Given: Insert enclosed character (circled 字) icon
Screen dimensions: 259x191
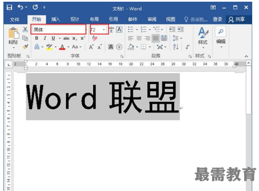Looking at the screenshot, I should point(119,47).
